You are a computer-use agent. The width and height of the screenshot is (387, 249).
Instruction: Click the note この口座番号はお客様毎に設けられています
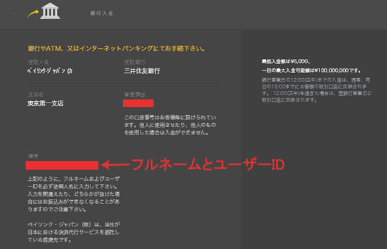170,125
